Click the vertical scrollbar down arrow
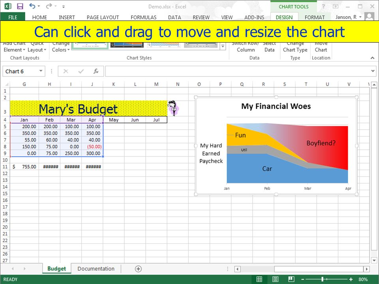The height and width of the screenshot is (284, 379). point(374,260)
